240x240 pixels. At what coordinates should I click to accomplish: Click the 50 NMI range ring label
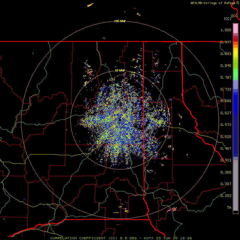point(120,71)
